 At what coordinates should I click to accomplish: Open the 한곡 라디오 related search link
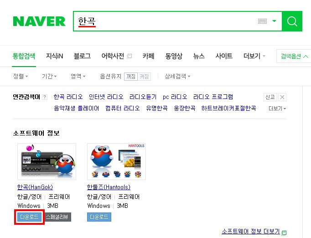(68, 97)
